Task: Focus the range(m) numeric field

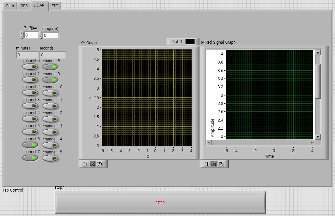Action: tap(51, 36)
